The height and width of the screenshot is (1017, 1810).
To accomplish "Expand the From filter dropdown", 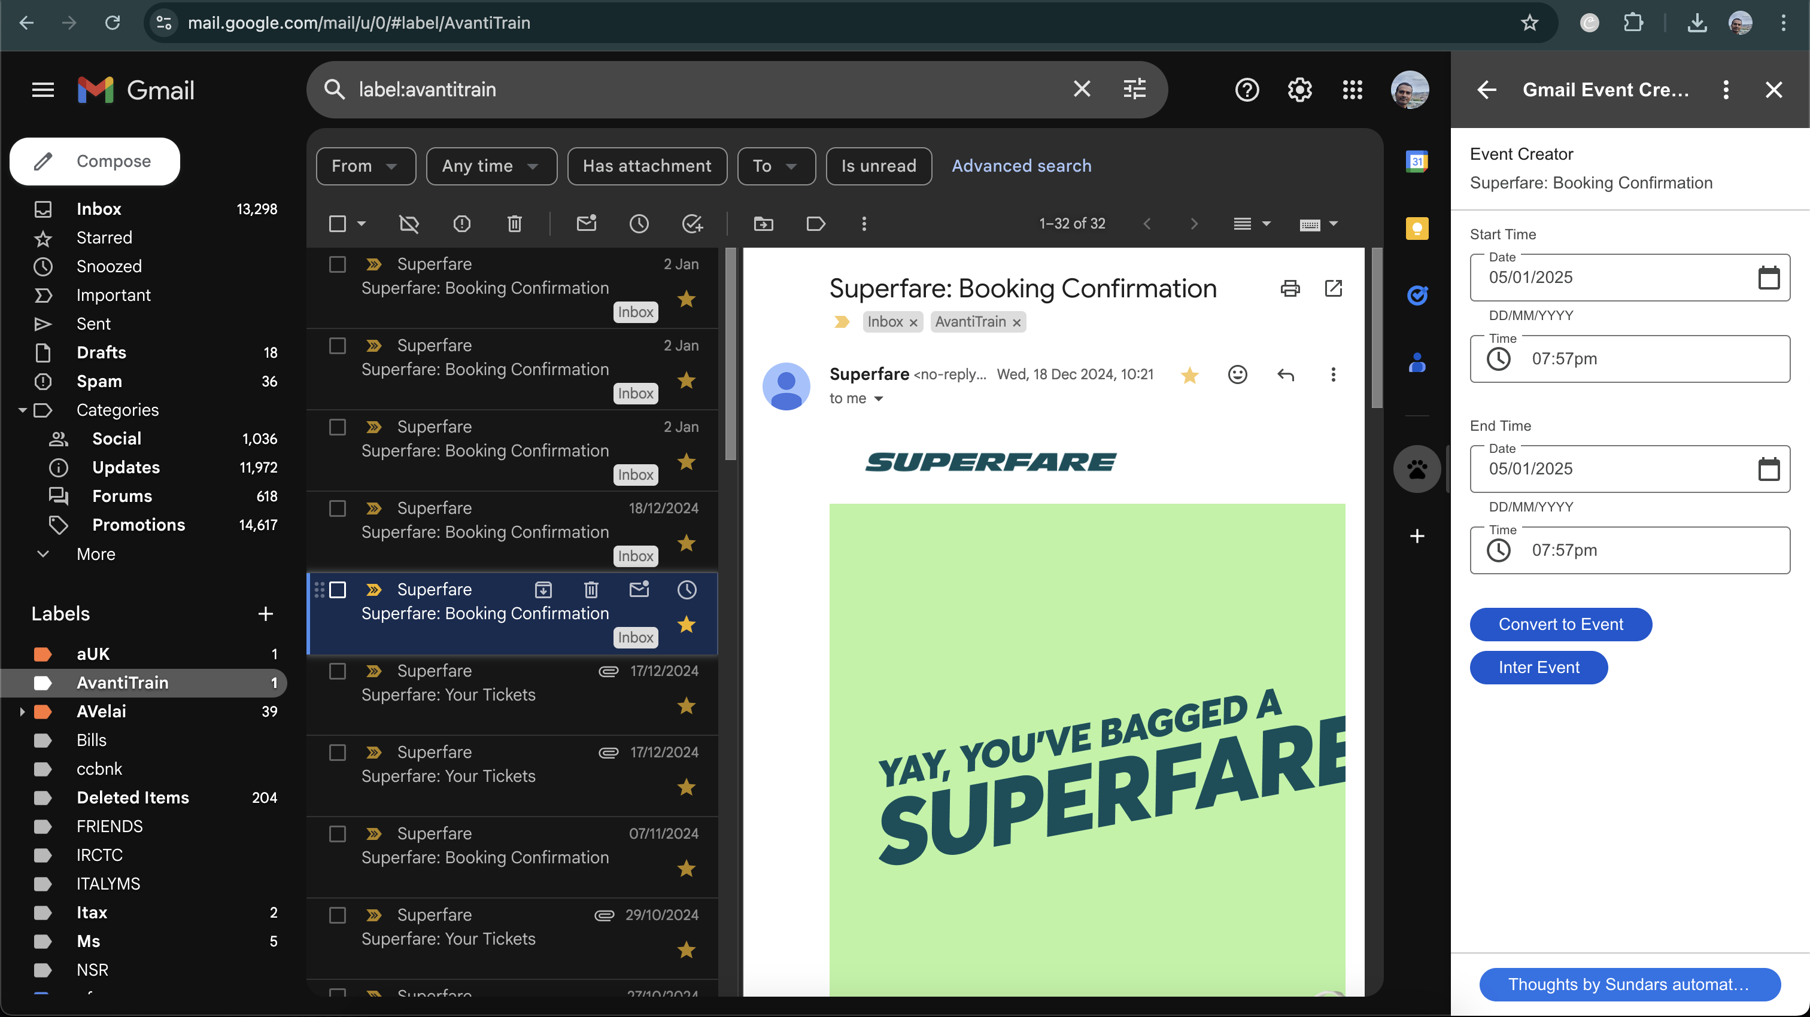I will (x=365, y=166).
